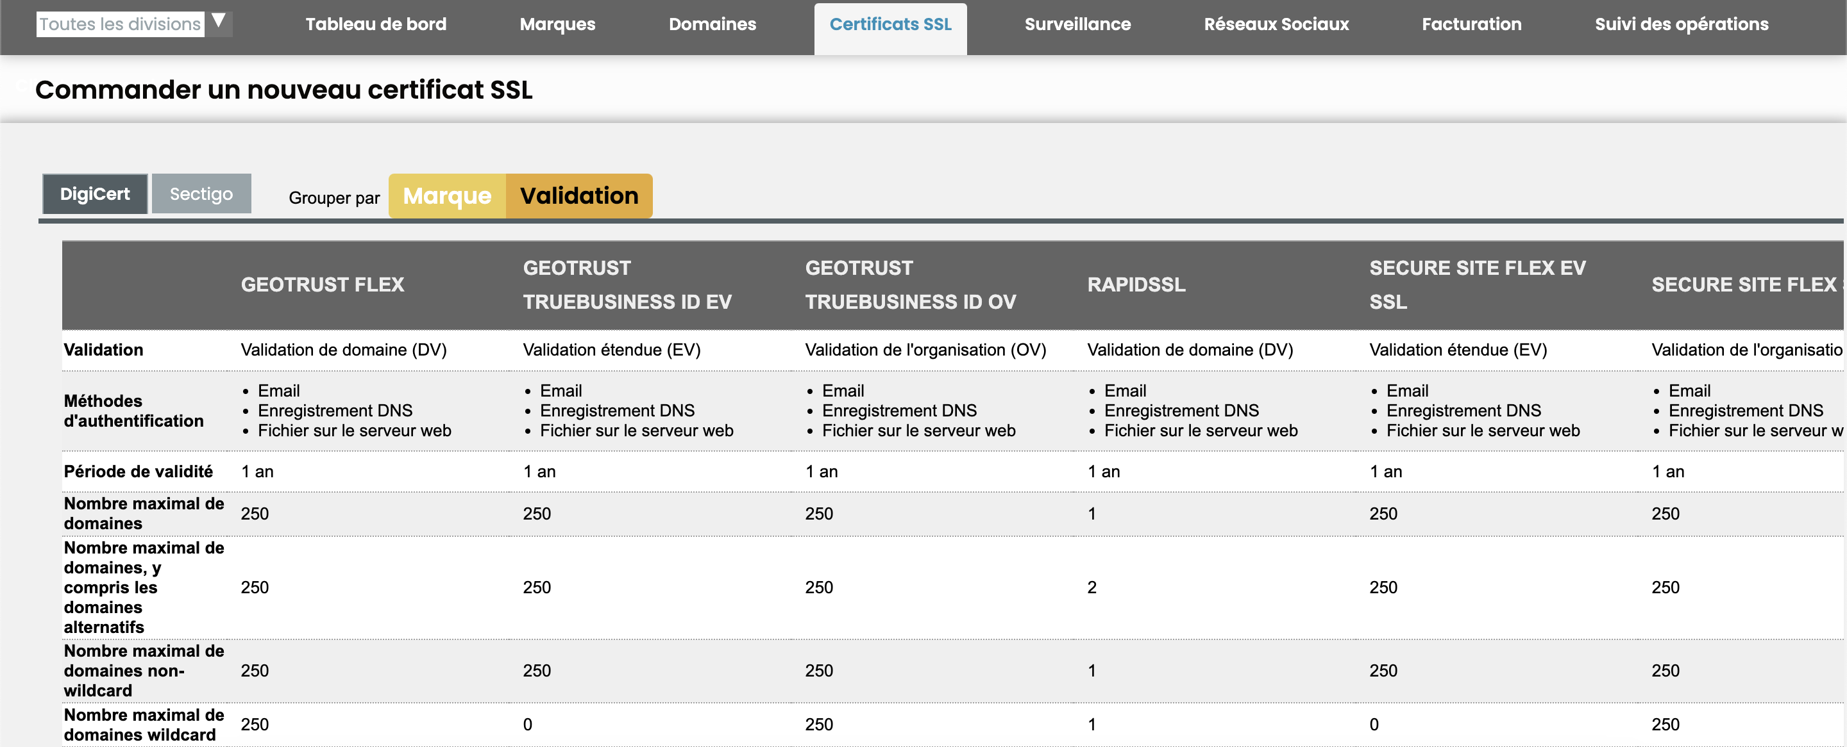Click RapidSSL wildcard domains value 1

point(1092,724)
